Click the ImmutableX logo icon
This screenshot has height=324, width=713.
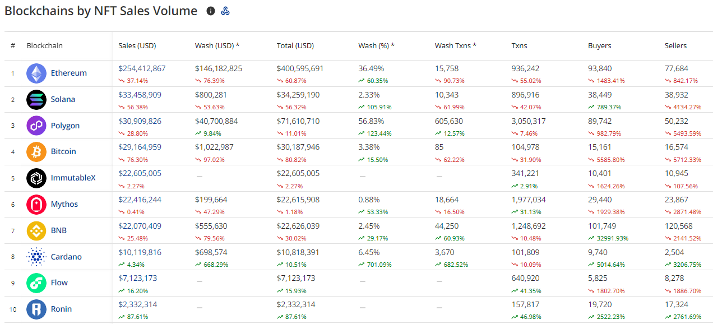coord(36,178)
